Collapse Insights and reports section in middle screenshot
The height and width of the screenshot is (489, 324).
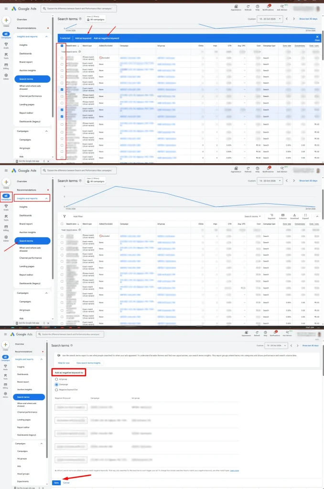click(46, 198)
